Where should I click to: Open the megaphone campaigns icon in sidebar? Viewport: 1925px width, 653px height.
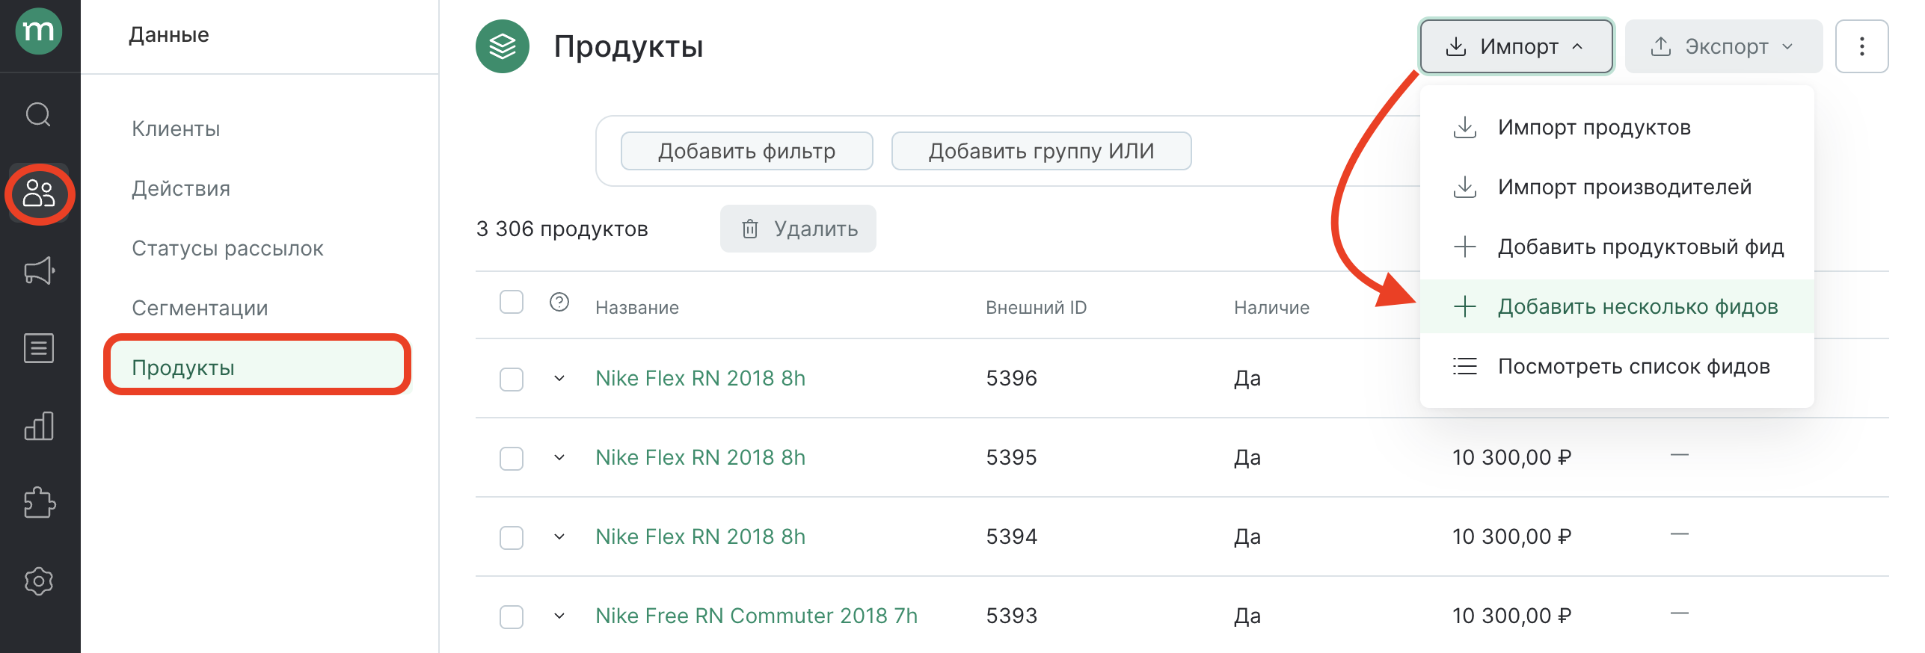[39, 270]
